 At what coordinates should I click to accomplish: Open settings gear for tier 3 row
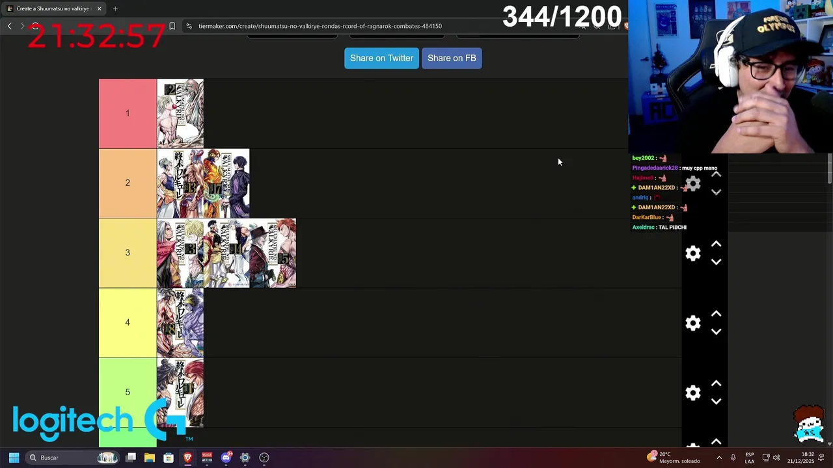693,253
